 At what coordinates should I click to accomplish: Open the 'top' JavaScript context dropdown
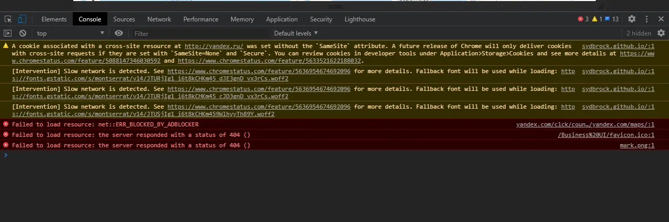[x=70, y=33]
